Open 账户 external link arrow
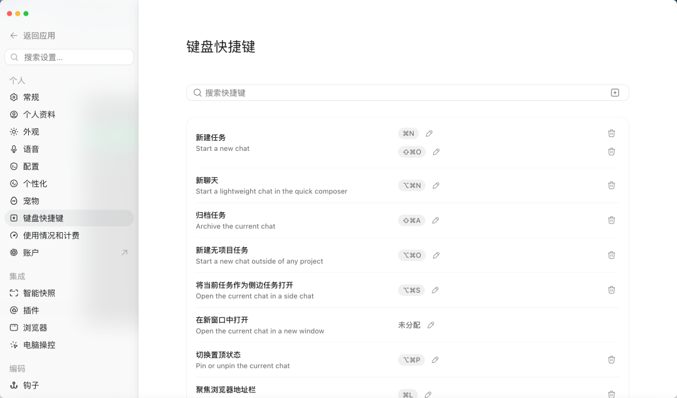The width and height of the screenshot is (677, 398). pos(124,253)
